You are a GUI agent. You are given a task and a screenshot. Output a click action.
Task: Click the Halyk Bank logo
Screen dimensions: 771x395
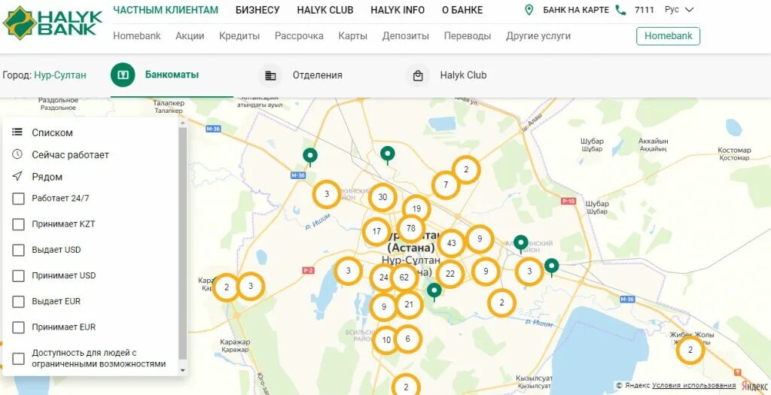53,23
